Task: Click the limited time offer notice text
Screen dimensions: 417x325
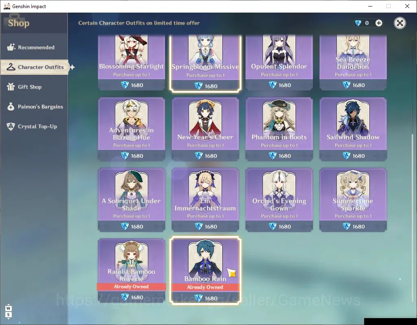Action: pos(139,23)
